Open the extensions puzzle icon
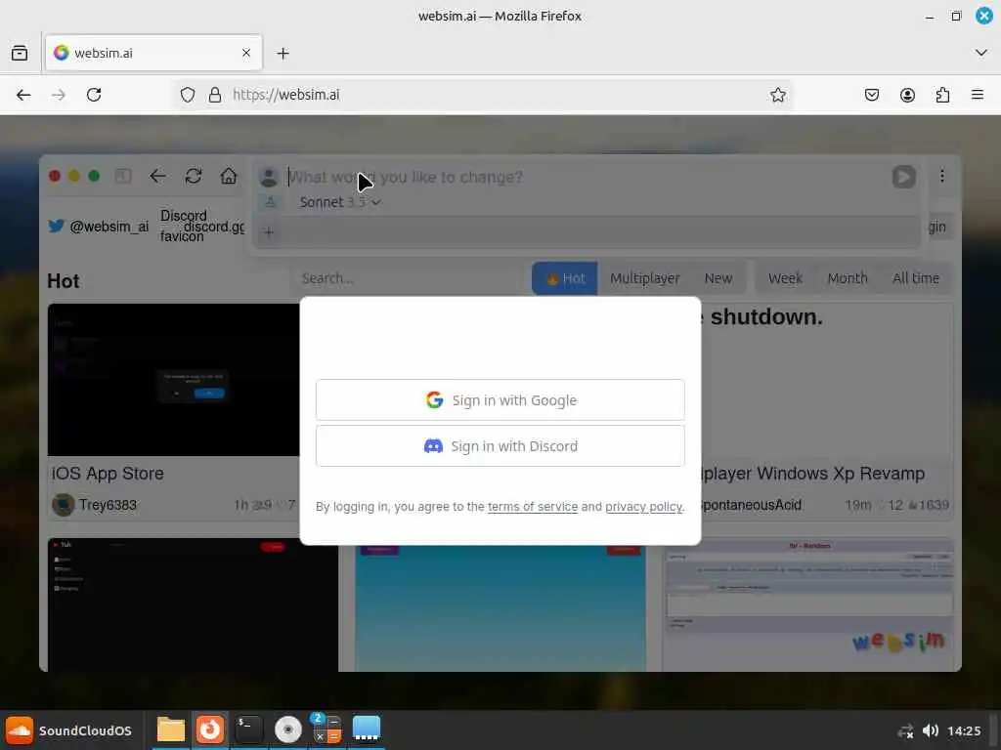1001x750 pixels. point(942,95)
